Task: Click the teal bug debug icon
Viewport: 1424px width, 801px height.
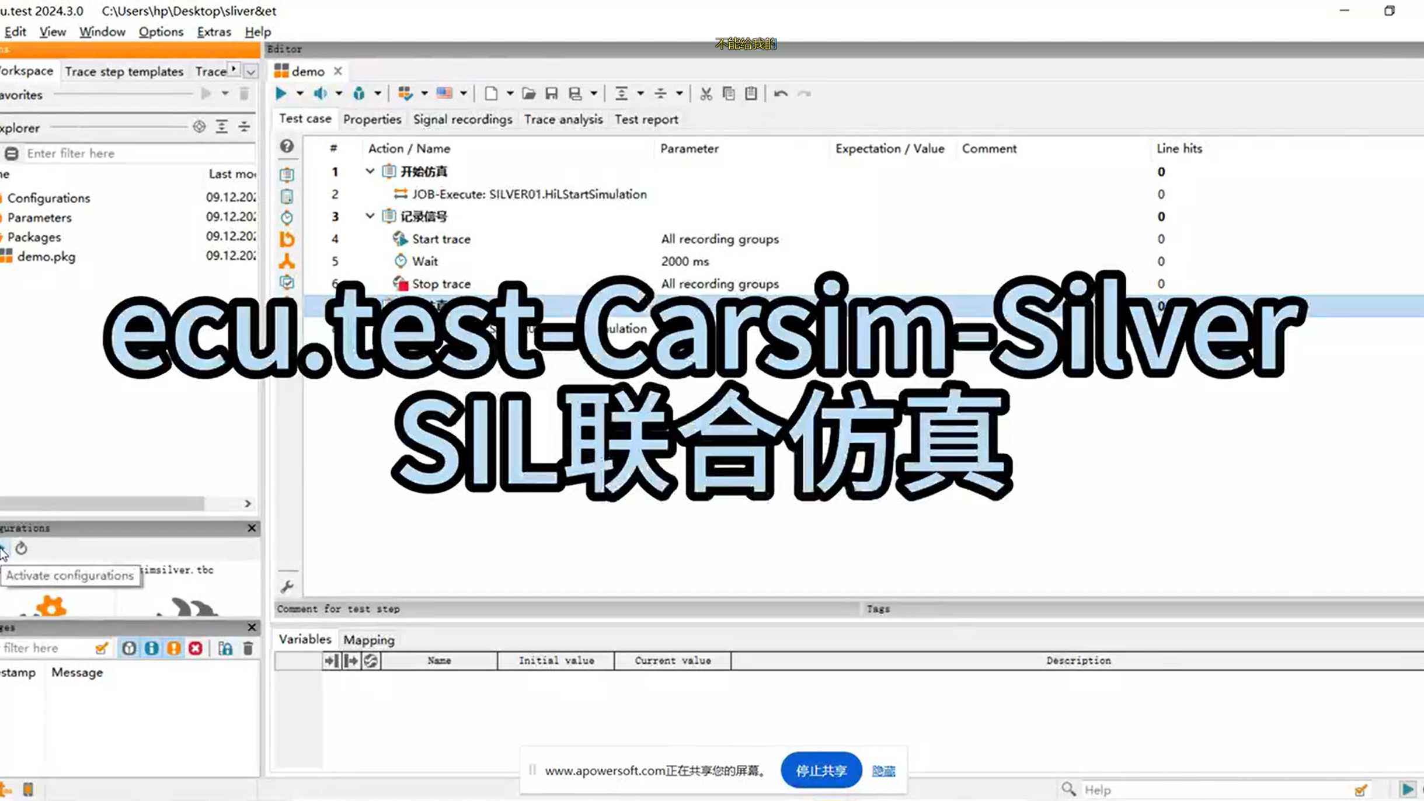Action: [x=358, y=93]
